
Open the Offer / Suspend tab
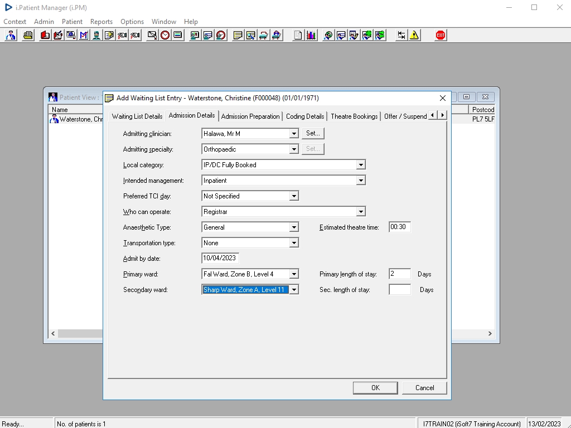coord(405,116)
